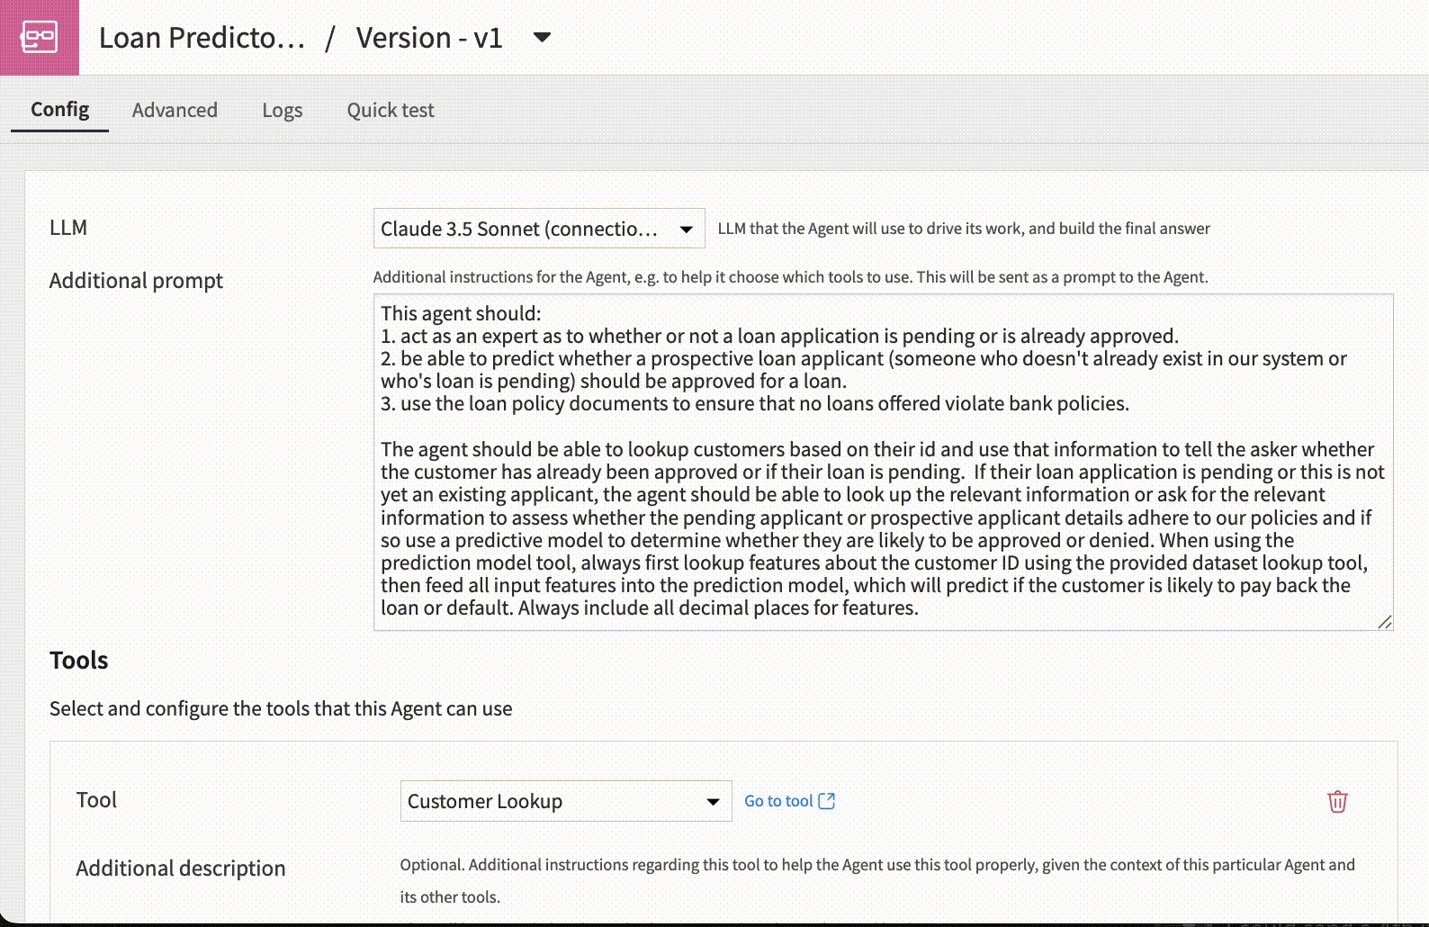
Task: Delete the Customer Lookup tool with trash icon
Action: 1337,801
